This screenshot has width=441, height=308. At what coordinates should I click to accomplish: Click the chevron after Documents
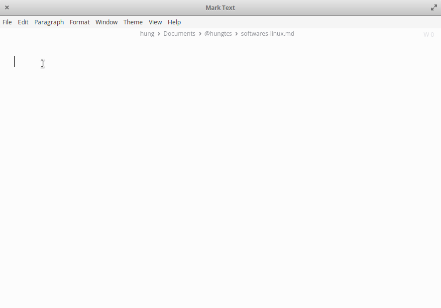click(x=200, y=33)
